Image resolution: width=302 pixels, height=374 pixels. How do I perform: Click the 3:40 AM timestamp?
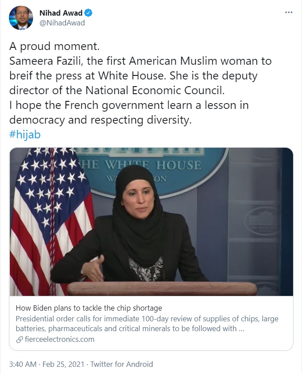coord(23,364)
